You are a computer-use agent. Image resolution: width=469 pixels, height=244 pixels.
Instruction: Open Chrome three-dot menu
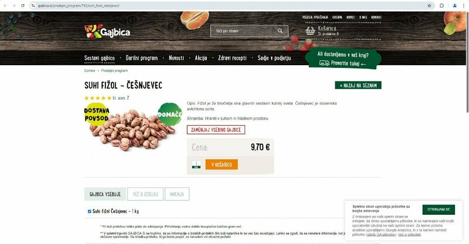click(464, 5)
